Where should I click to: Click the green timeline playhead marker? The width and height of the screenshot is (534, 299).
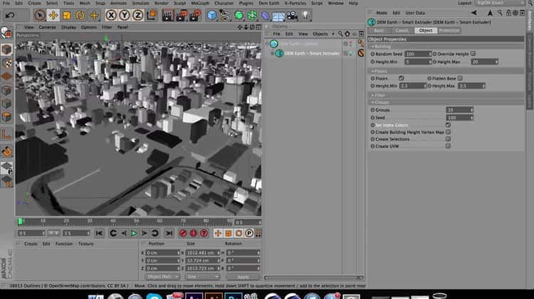[20, 222]
